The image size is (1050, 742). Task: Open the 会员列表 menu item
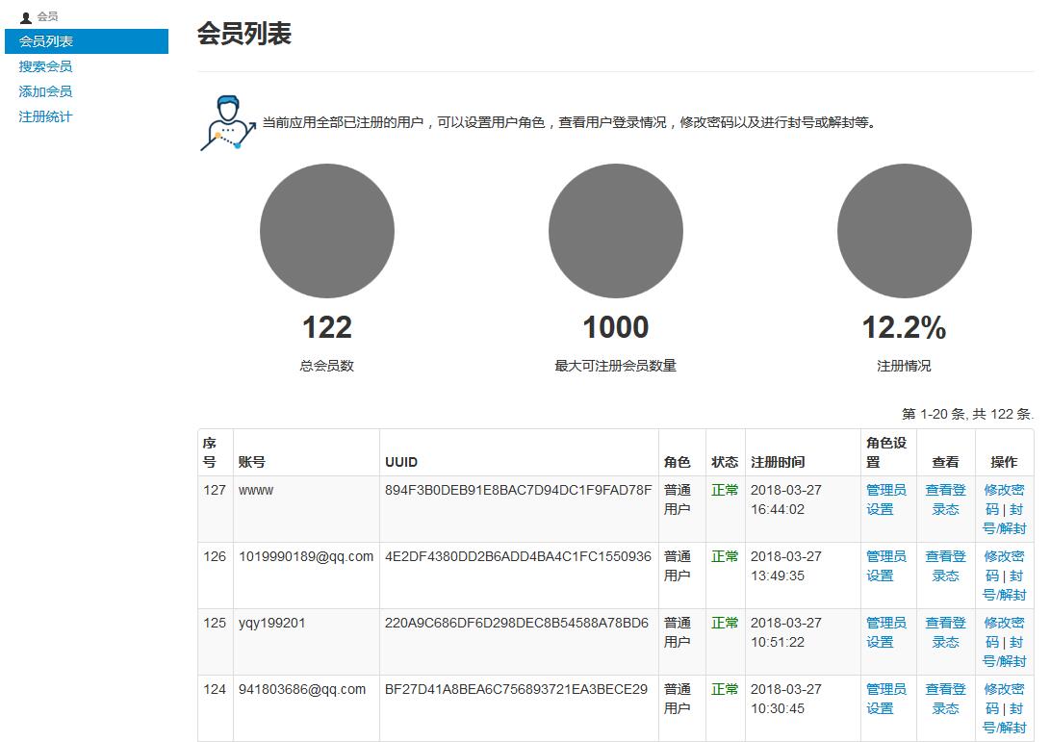pyautogui.click(x=87, y=41)
